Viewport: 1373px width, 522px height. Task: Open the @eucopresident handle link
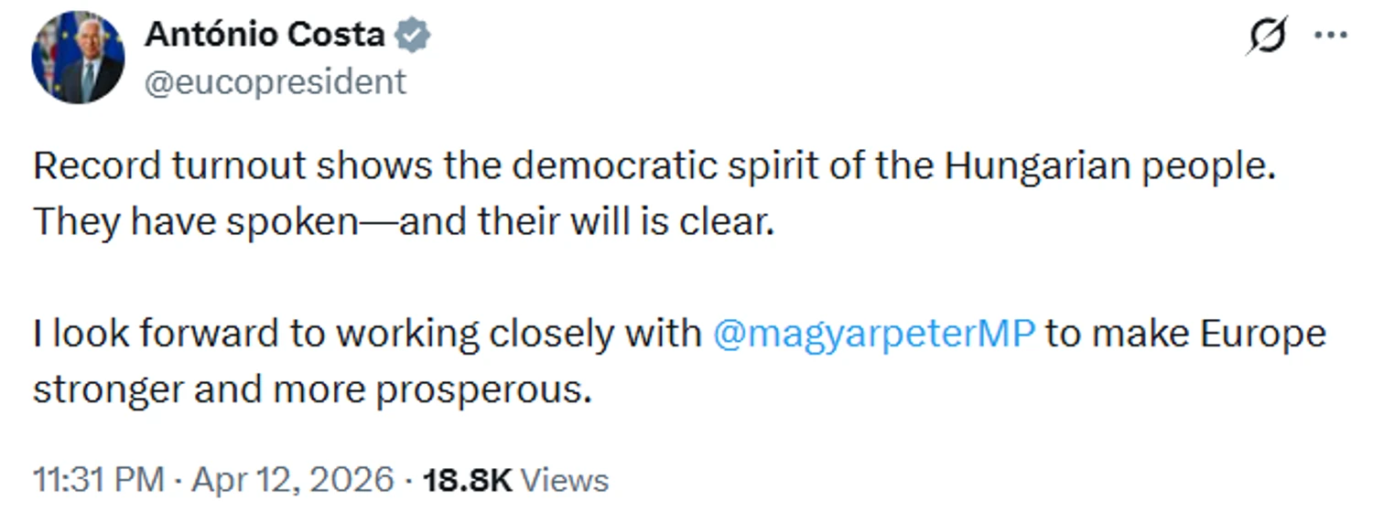[x=275, y=81]
